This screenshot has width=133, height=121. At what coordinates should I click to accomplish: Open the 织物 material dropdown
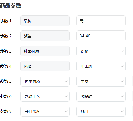point(101,51)
